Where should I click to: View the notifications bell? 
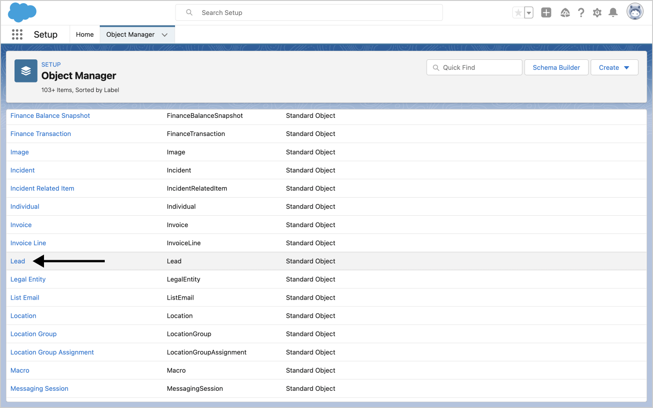click(x=613, y=13)
